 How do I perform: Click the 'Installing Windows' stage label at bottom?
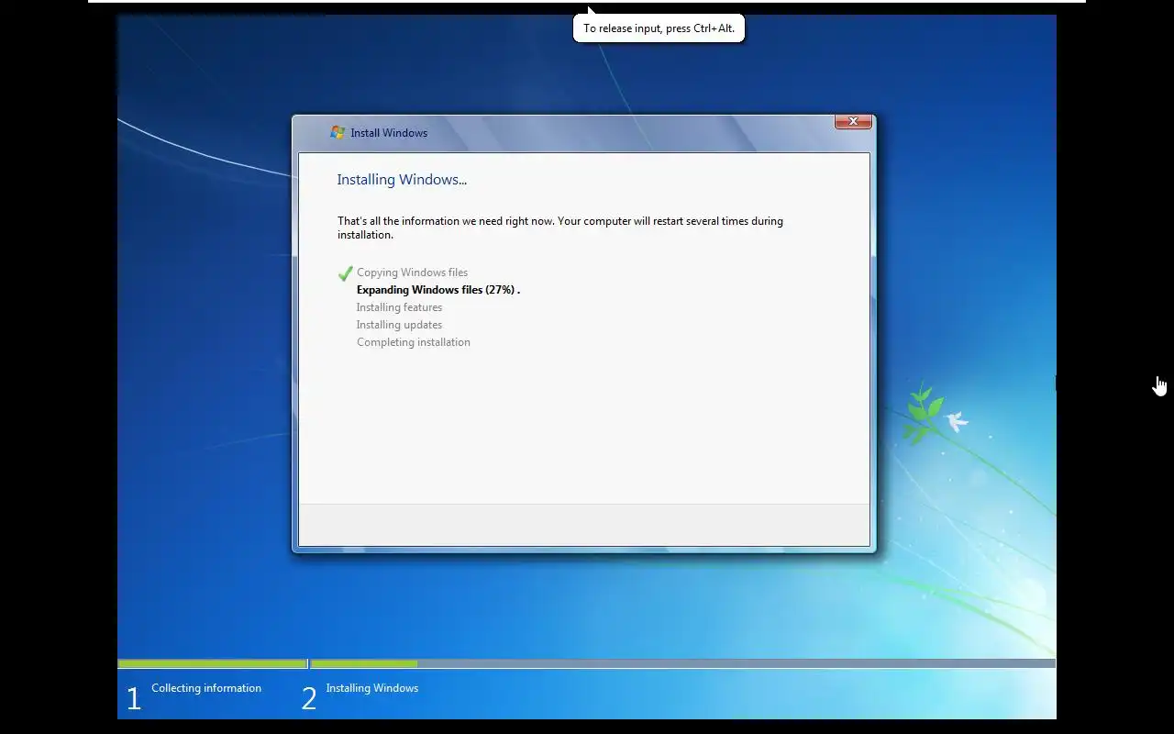372,688
